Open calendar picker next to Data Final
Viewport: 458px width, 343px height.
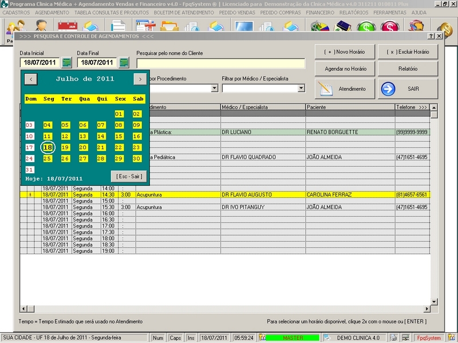[x=124, y=63]
